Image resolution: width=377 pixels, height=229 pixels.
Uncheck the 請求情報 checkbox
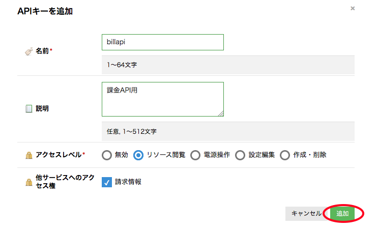(x=107, y=182)
